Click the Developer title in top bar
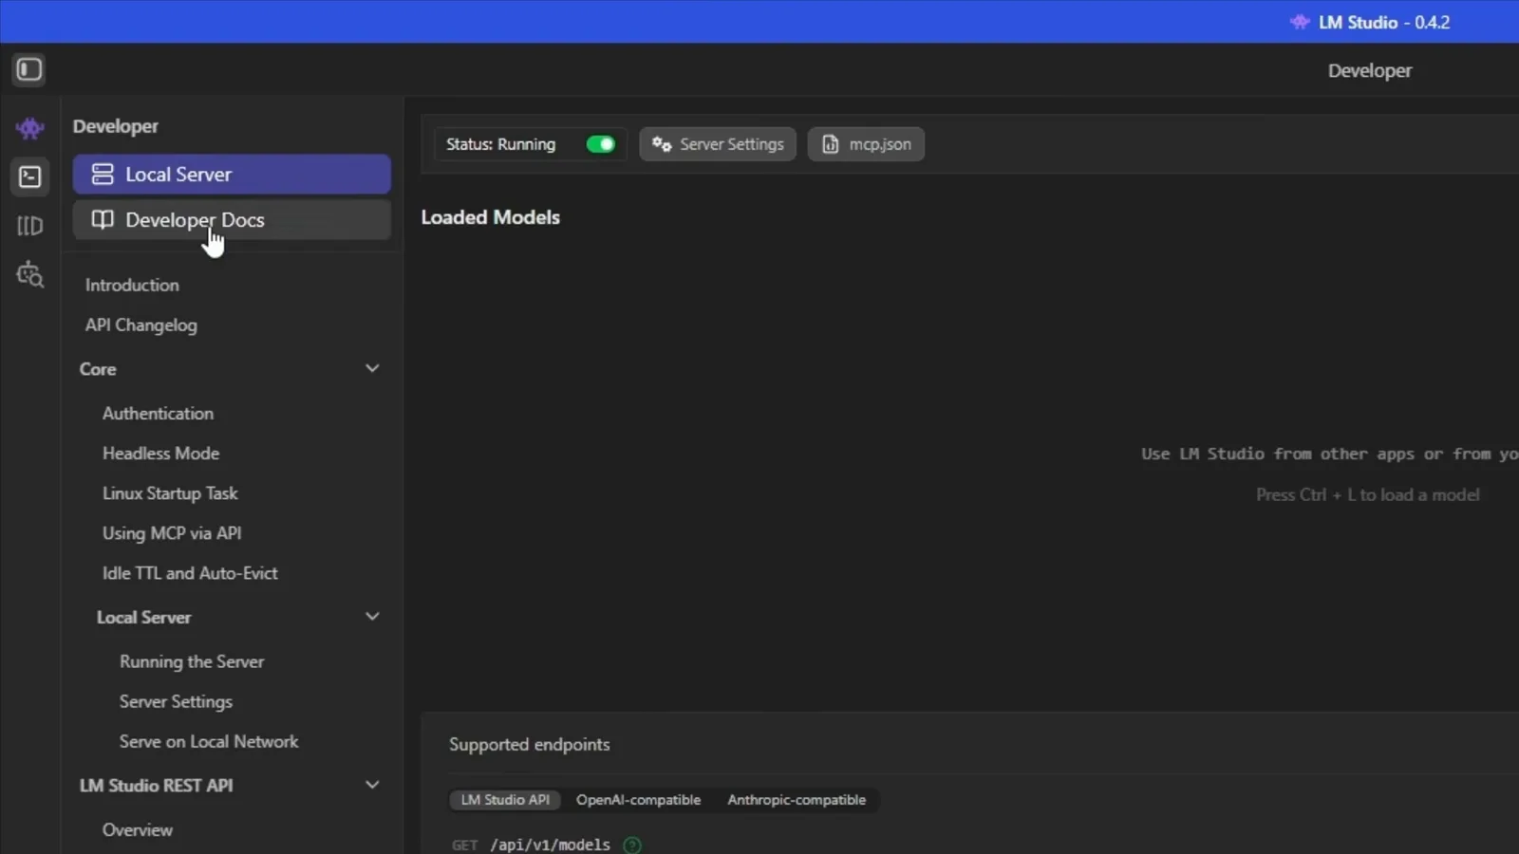Viewport: 1519px width, 854px height. pos(1370,70)
